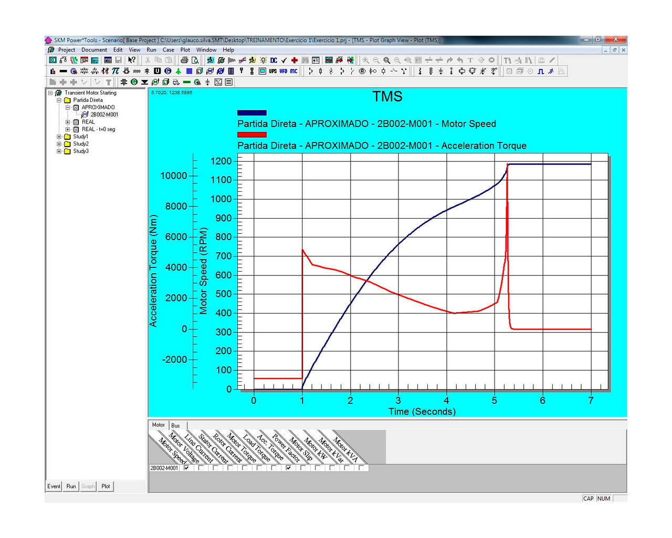Click the red cross toolbar icon
Screen dimensions: 672x538
tap(295, 60)
